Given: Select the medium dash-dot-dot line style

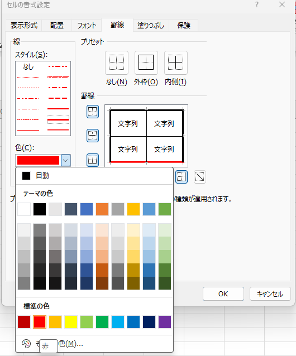Looking at the screenshot, I should 58,66.
